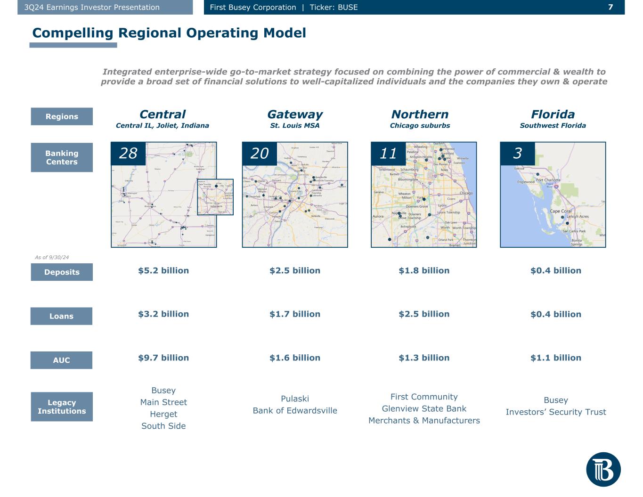This screenshot has height=497, width=643.
Task: Click the First Busey Corporation ticker header
Action: click(284, 7)
